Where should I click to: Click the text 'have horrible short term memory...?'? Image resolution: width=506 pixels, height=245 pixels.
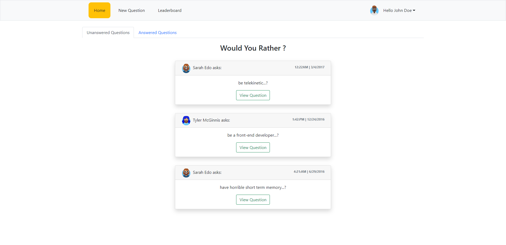coord(253,187)
